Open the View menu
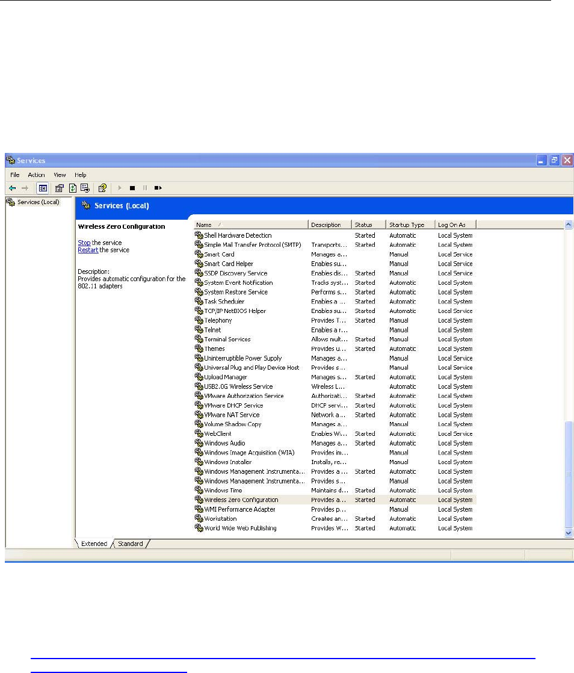This screenshot has width=574, height=673. 60,175
